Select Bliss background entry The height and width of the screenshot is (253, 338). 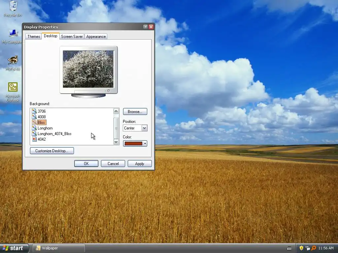click(41, 123)
